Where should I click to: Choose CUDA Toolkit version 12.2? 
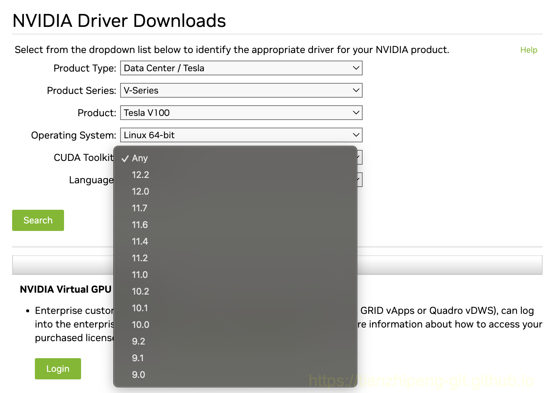click(141, 175)
